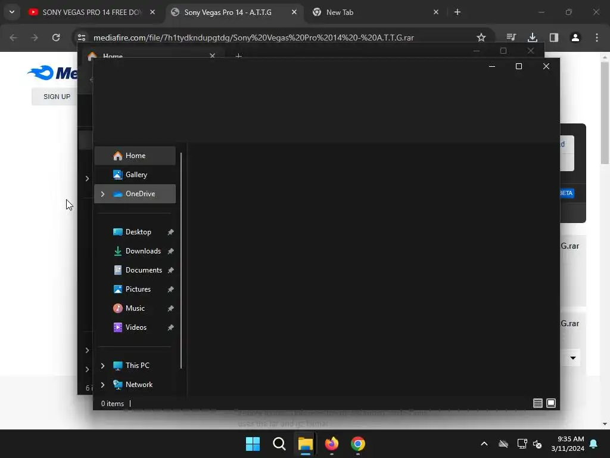
Task: Go forward in Chrome
Action: [34, 38]
